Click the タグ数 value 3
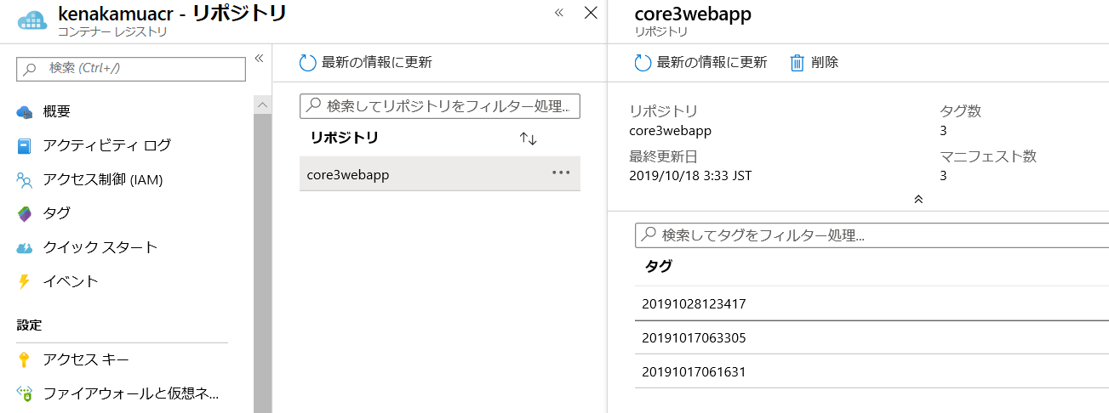This screenshot has height=413, width=1109. tap(944, 131)
